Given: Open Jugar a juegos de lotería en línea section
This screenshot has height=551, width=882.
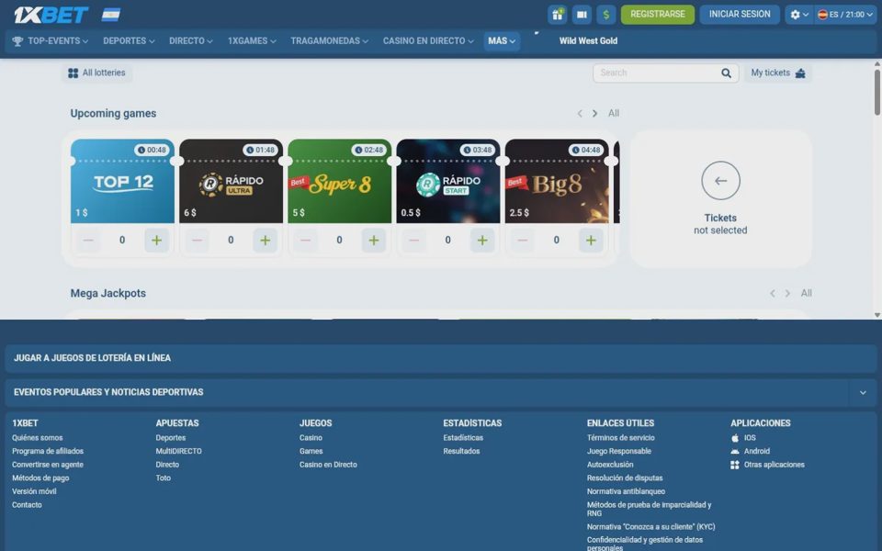Looking at the screenshot, I should pos(440,358).
